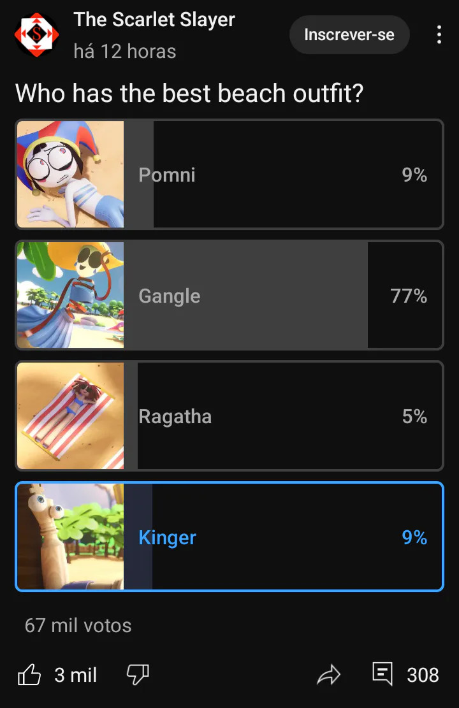Open The Scarlet Slayer channel name link

pos(154,20)
